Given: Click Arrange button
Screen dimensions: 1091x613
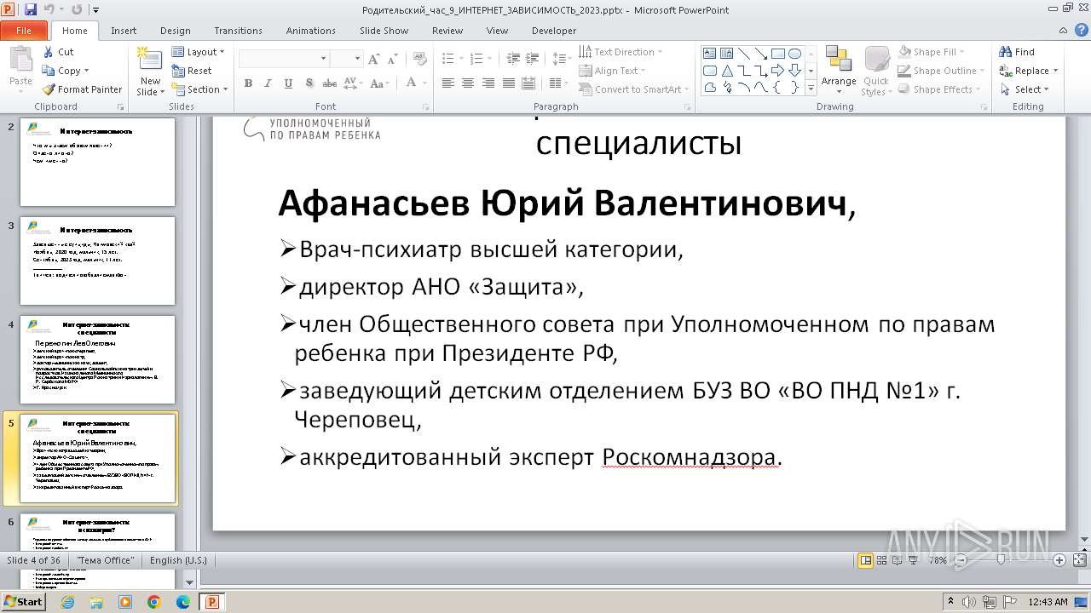Looking at the screenshot, I should tap(839, 71).
